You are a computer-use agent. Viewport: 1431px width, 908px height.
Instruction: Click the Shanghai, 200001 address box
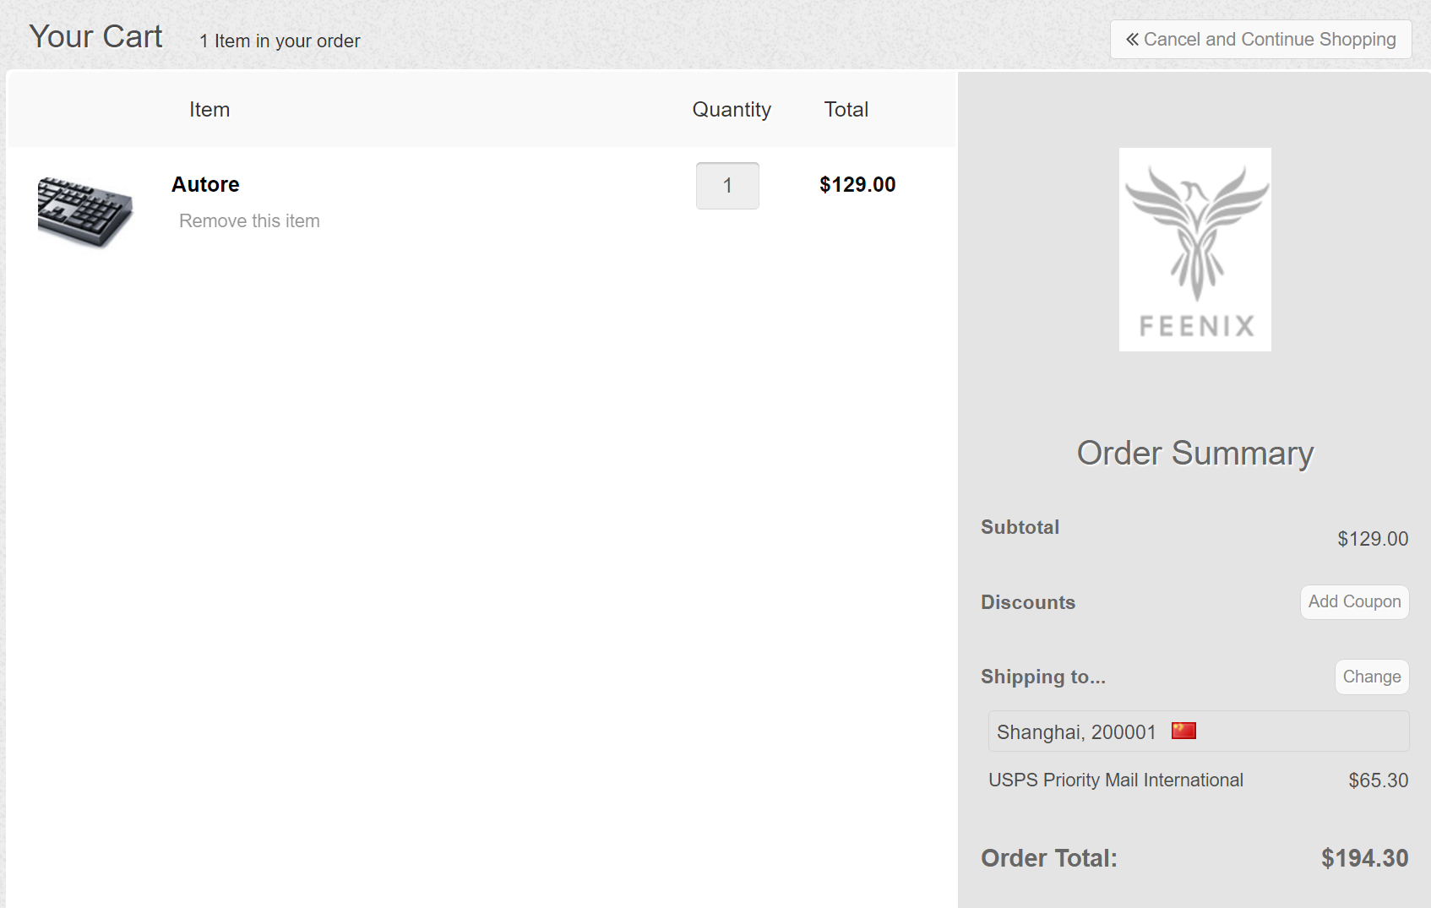click(x=1199, y=731)
